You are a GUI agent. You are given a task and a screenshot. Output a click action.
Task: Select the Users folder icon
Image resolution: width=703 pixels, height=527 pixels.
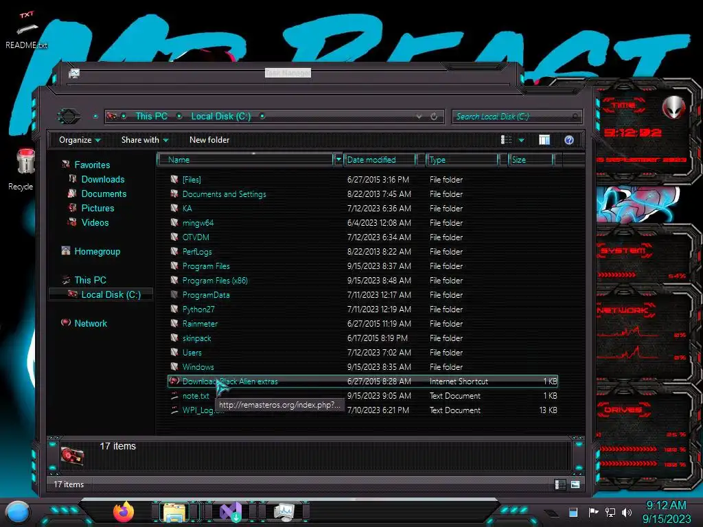[174, 352]
